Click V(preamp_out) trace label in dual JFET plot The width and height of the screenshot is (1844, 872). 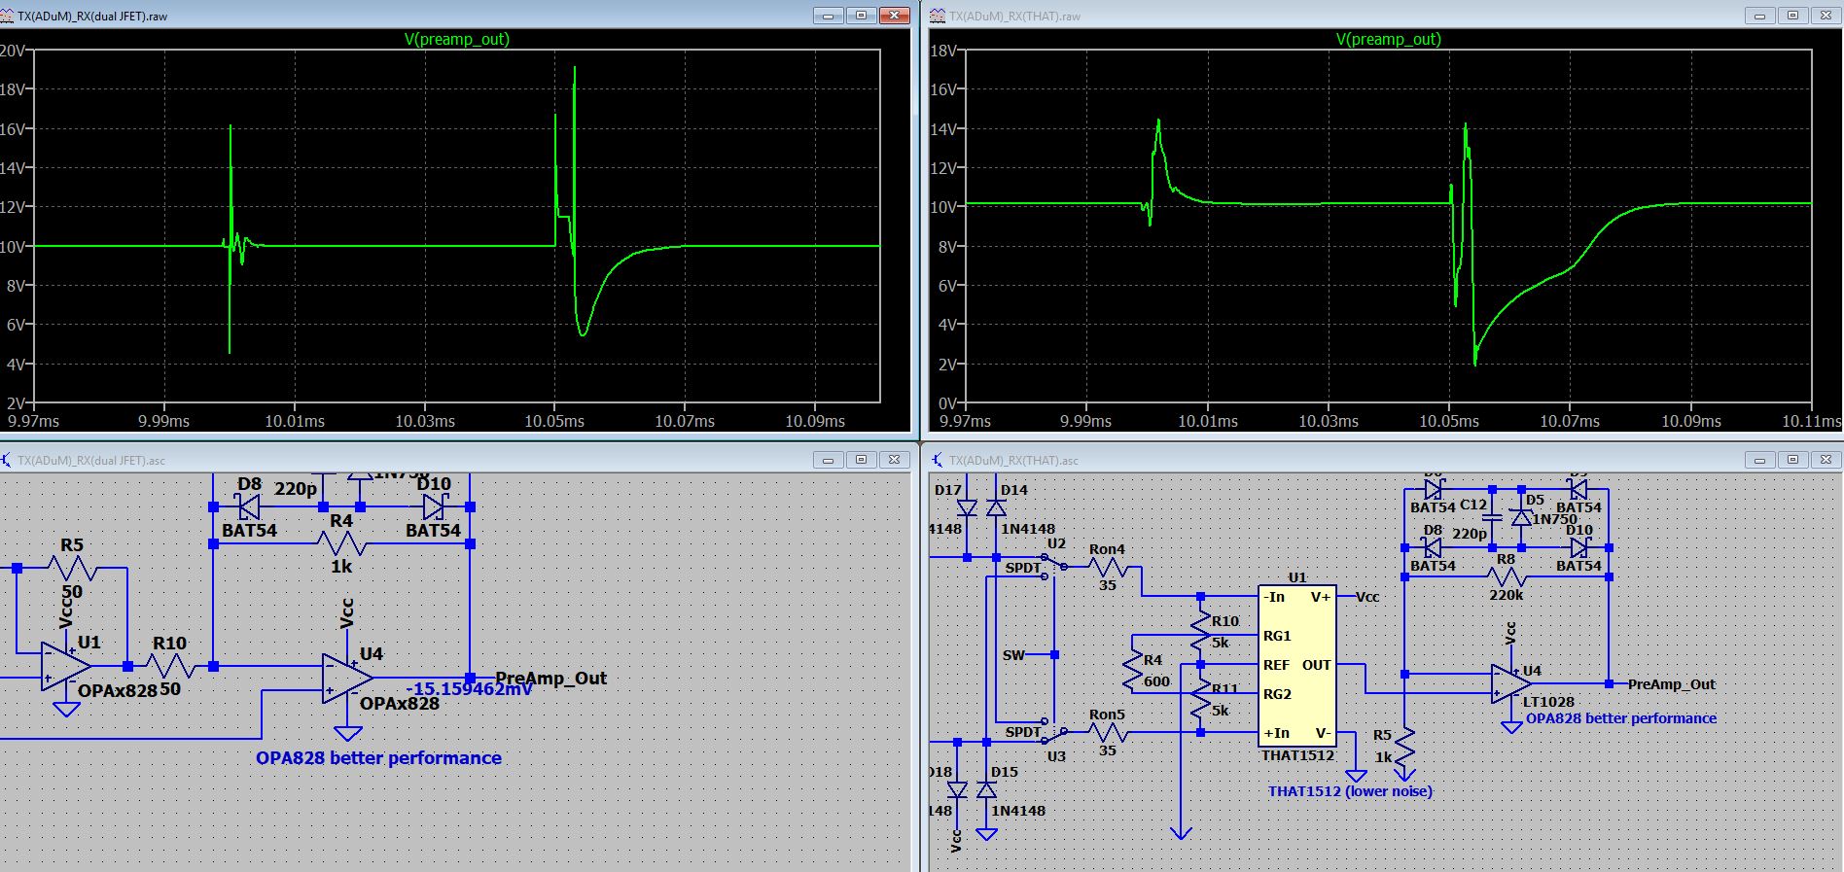pyautogui.click(x=456, y=40)
